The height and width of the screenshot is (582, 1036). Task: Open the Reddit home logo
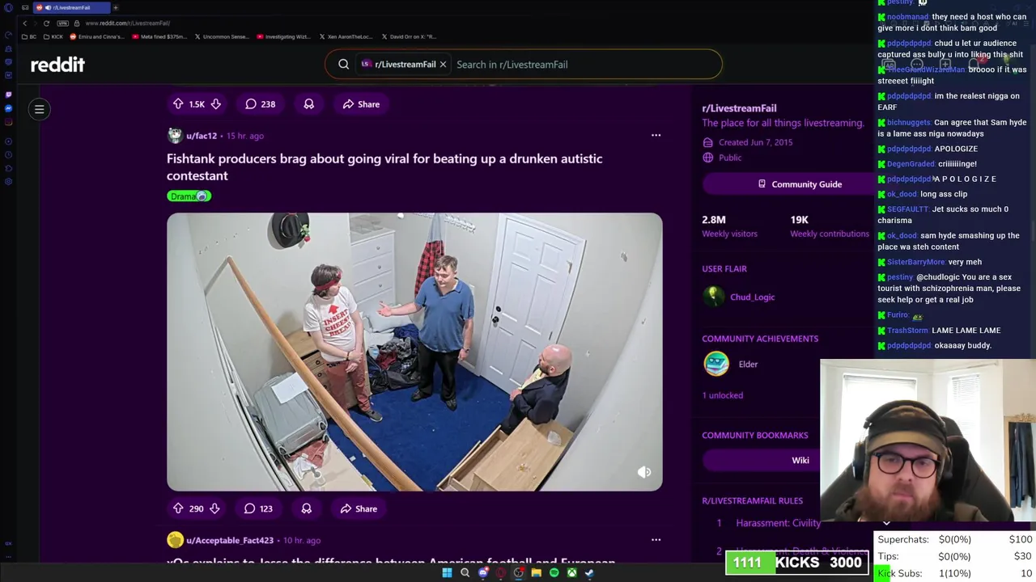point(57,65)
